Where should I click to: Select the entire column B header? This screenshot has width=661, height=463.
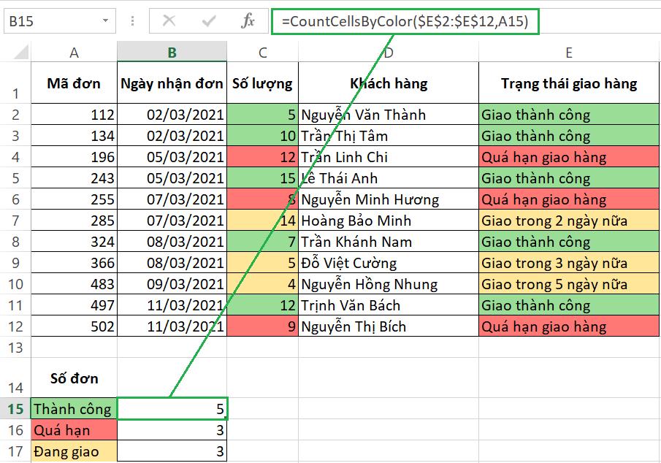coord(172,52)
